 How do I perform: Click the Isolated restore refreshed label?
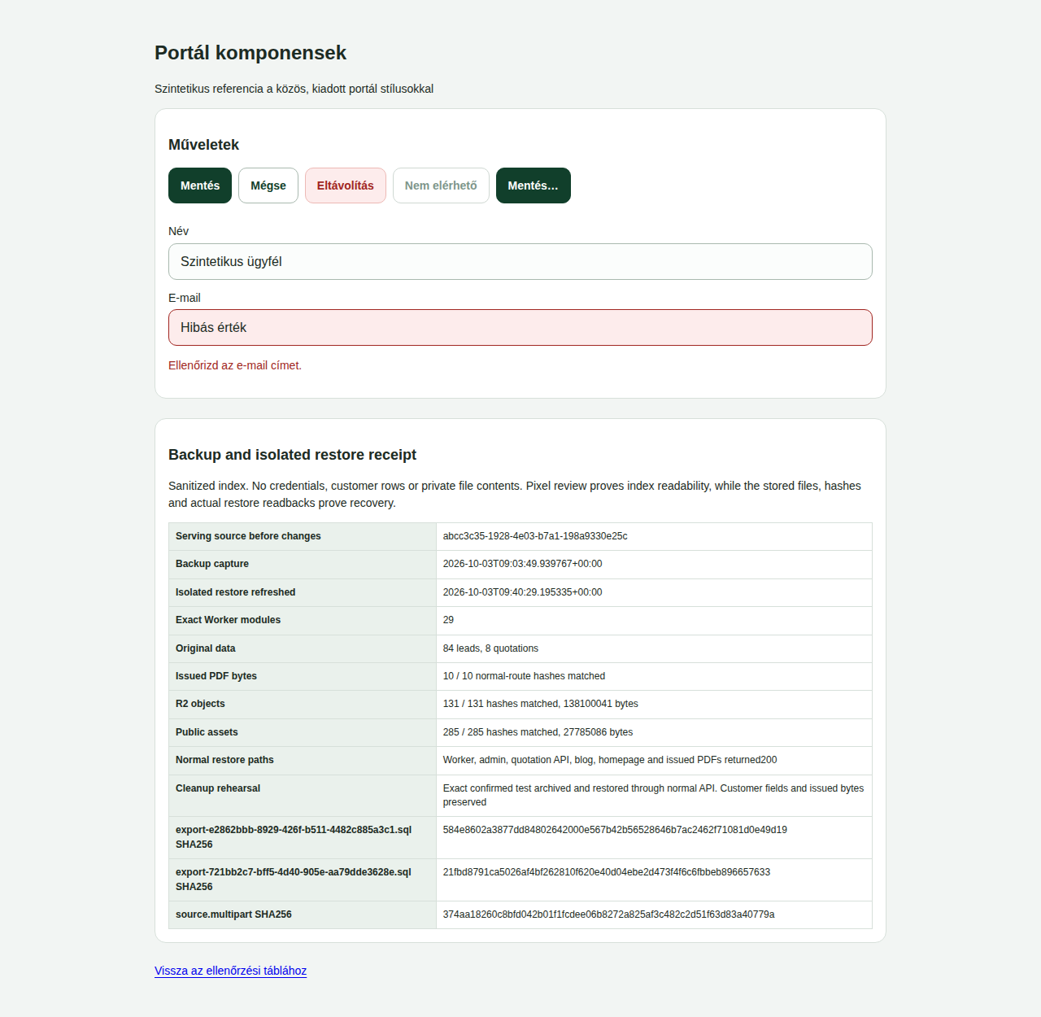click(236, 592)
